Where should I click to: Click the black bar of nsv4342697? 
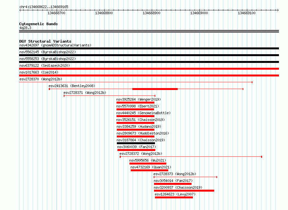[x=149, y=48]
